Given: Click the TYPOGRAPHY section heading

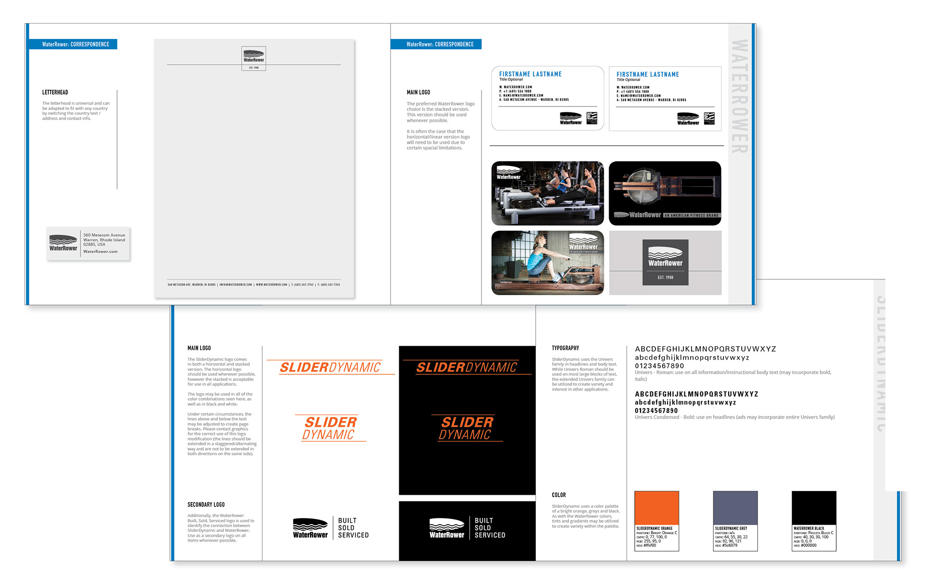Looking at the screenshot, I should (565, 348).
